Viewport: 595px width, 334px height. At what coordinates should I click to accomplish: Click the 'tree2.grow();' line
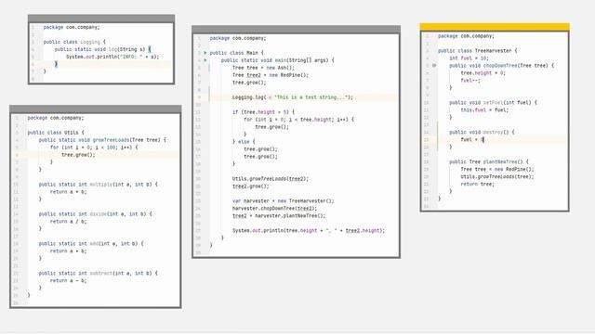pyautogui.click(x=251, y=186)
